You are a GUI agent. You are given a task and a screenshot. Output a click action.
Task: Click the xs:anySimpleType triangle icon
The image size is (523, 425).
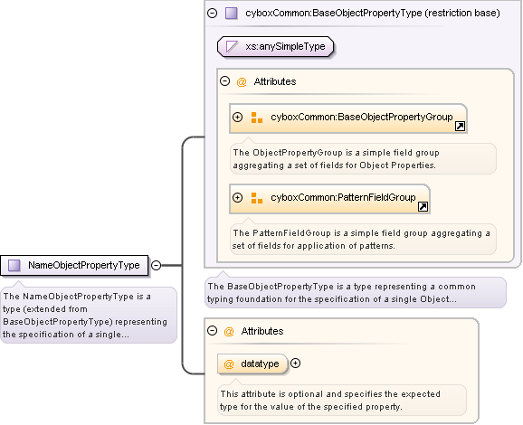pyautogui.click(x=232, y=46)
